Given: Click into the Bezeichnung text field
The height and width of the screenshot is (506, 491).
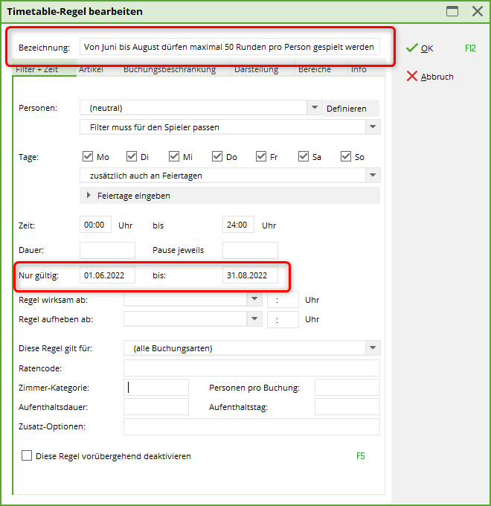Looking at the screenshot, I should pyautogui.click(x=229, y=47).
